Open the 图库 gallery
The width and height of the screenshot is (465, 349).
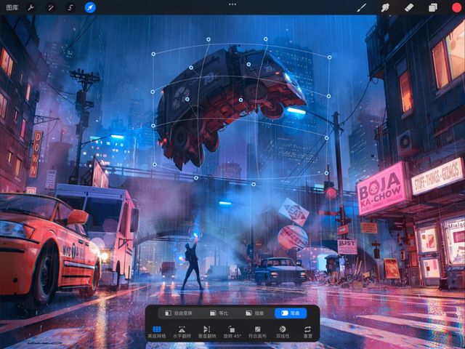(x=12, y=7)
